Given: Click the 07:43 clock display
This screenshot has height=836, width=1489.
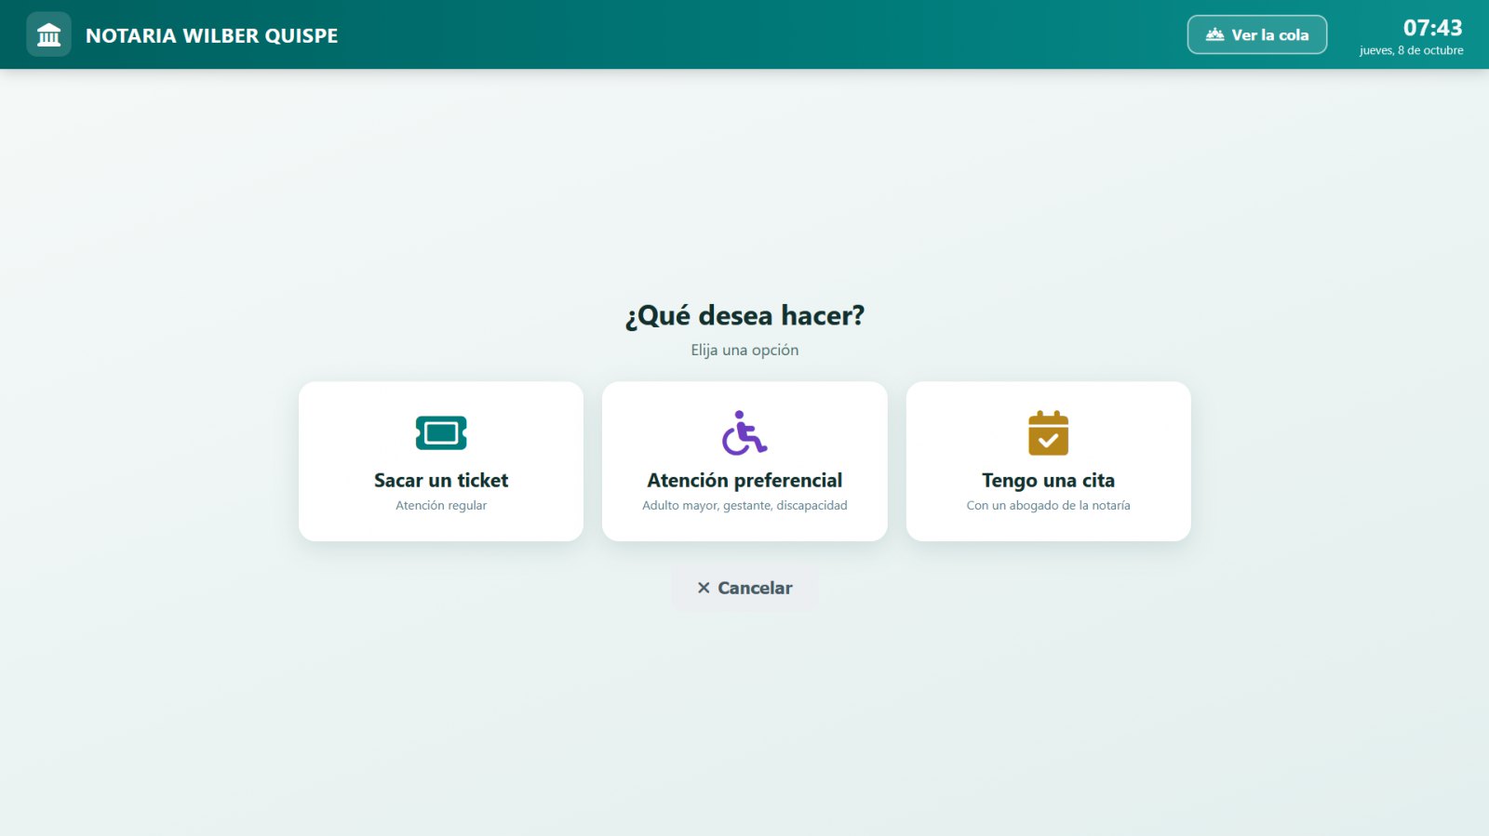Looking at the screenshot, I should (x=1432, y=28).
